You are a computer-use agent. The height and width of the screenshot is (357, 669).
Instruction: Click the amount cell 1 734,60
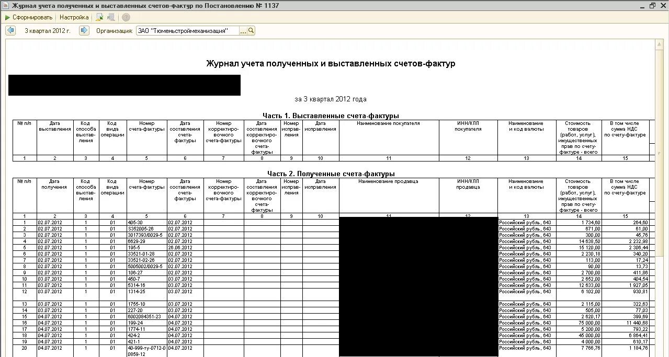coord(579,223)
